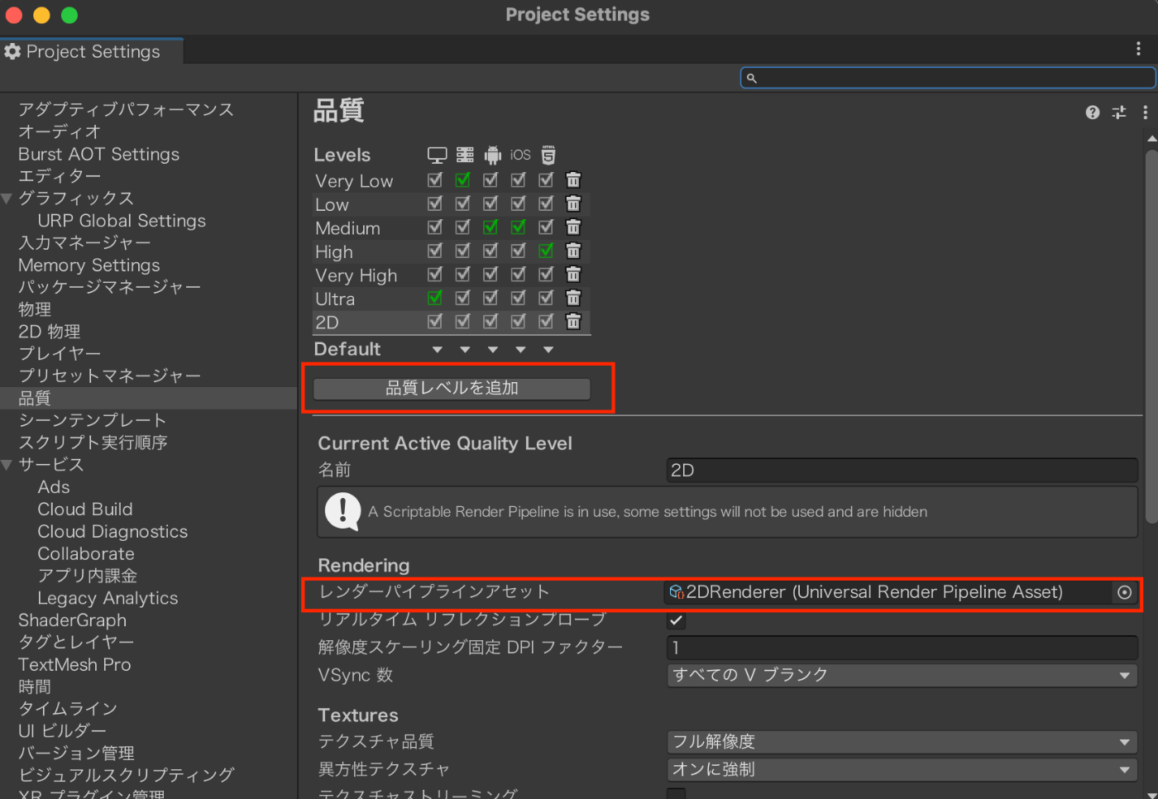Click the 解像度スケーリング固定 DPI ファクター field

point(902,648)
